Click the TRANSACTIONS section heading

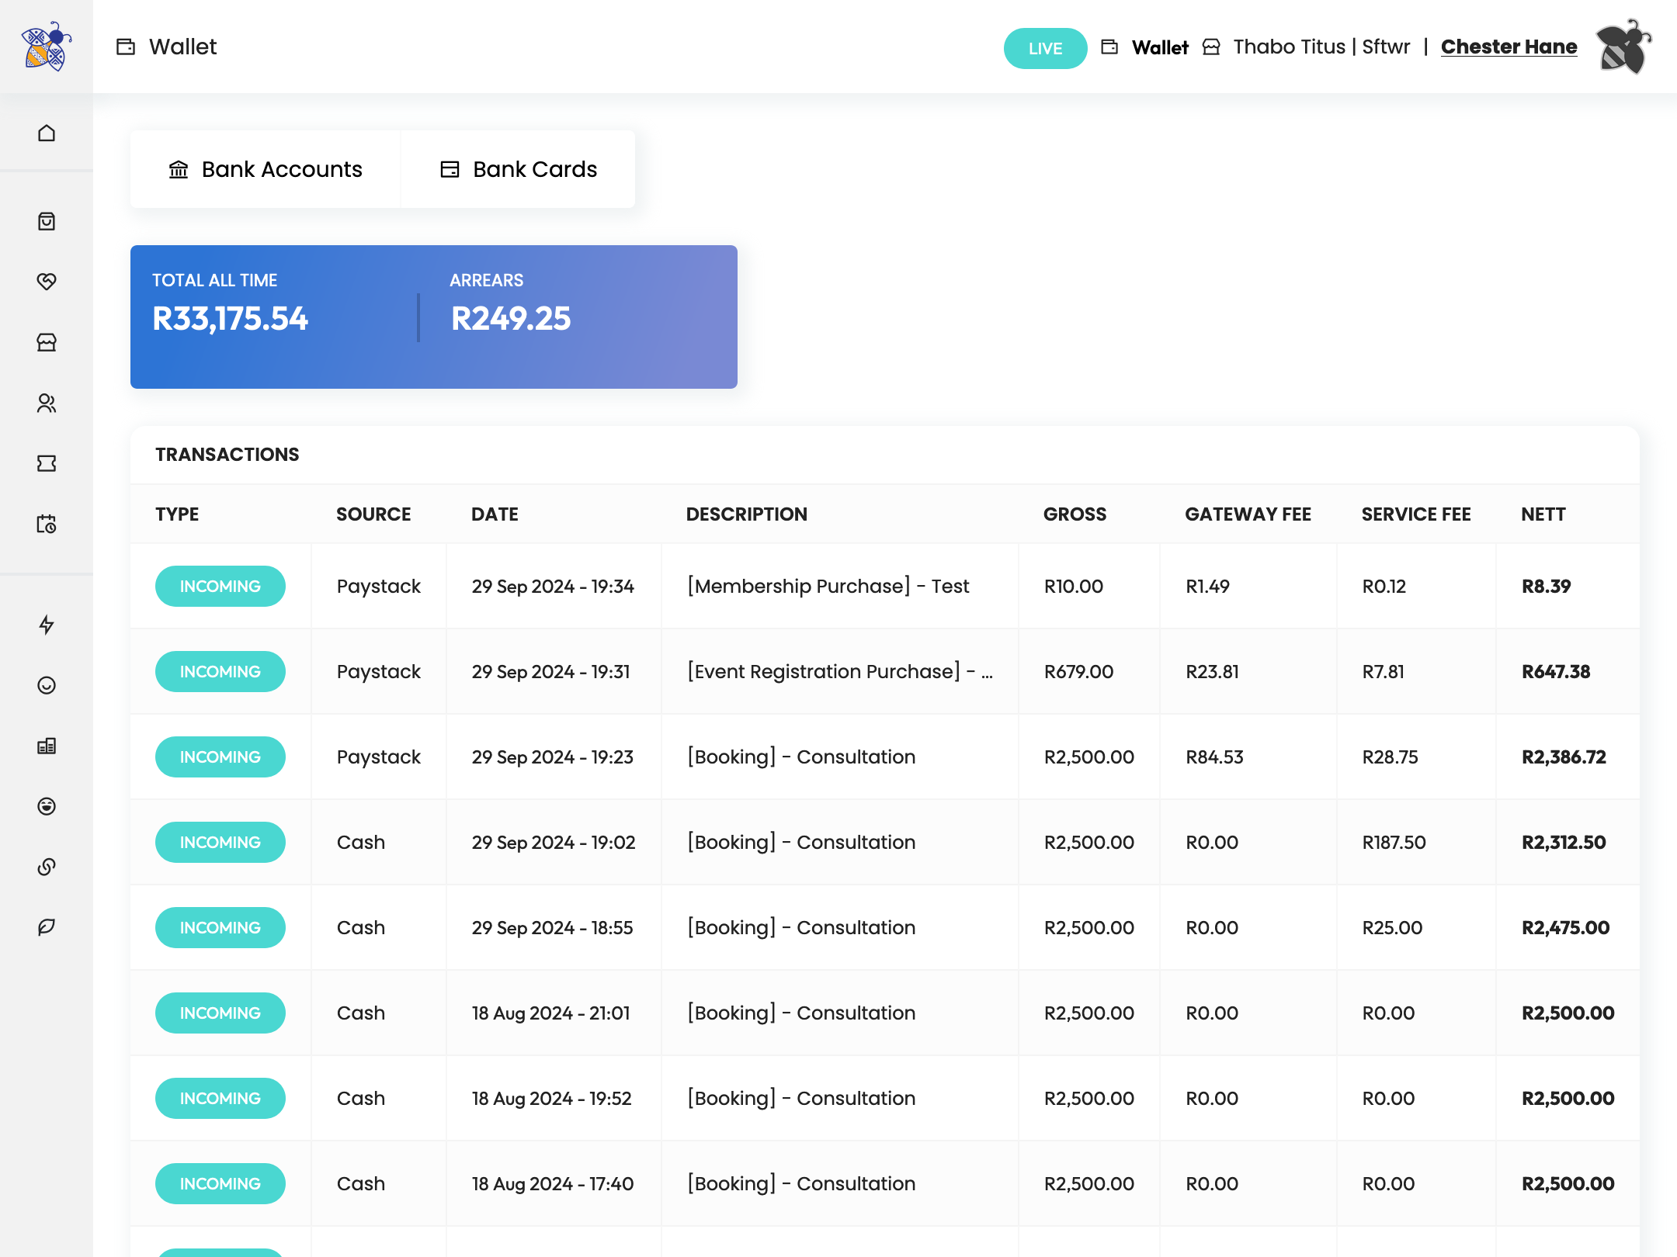click(x=227, y=454)
